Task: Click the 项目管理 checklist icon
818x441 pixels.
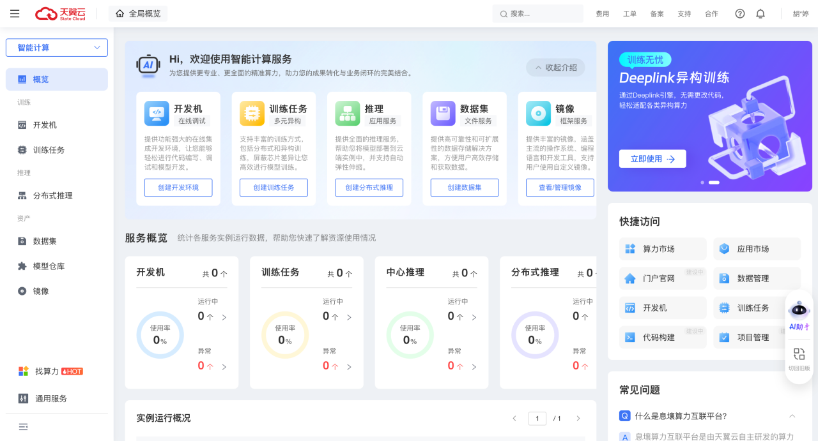Action: click(x=724, y=337)
